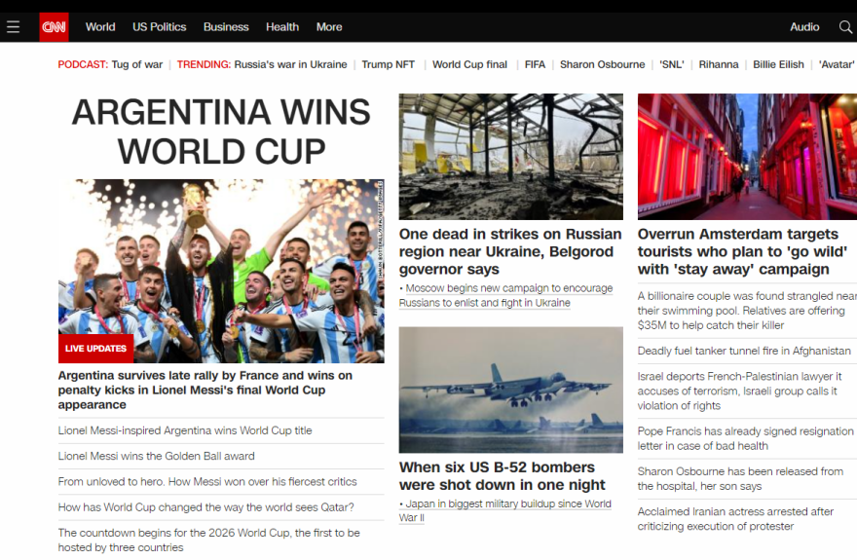857x560 pixels.
Task: Select the Trump NFT trending topic
Action: [388, 64]
